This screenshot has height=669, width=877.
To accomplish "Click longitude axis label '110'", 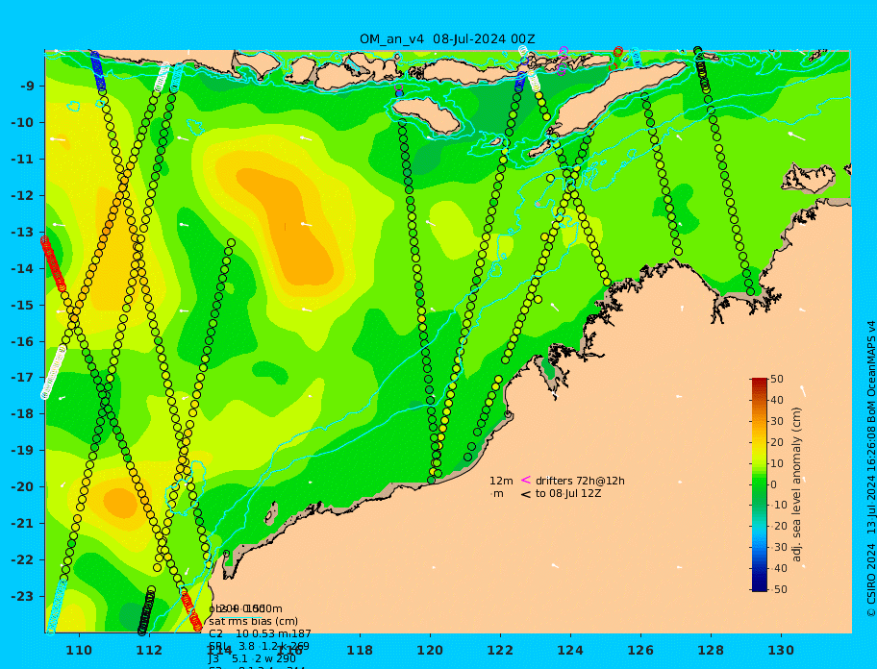I will coord(80,651).
